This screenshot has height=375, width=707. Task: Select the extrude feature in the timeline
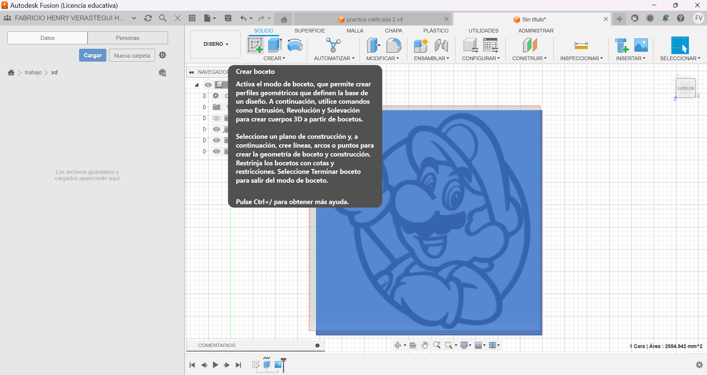coord(267,365)
